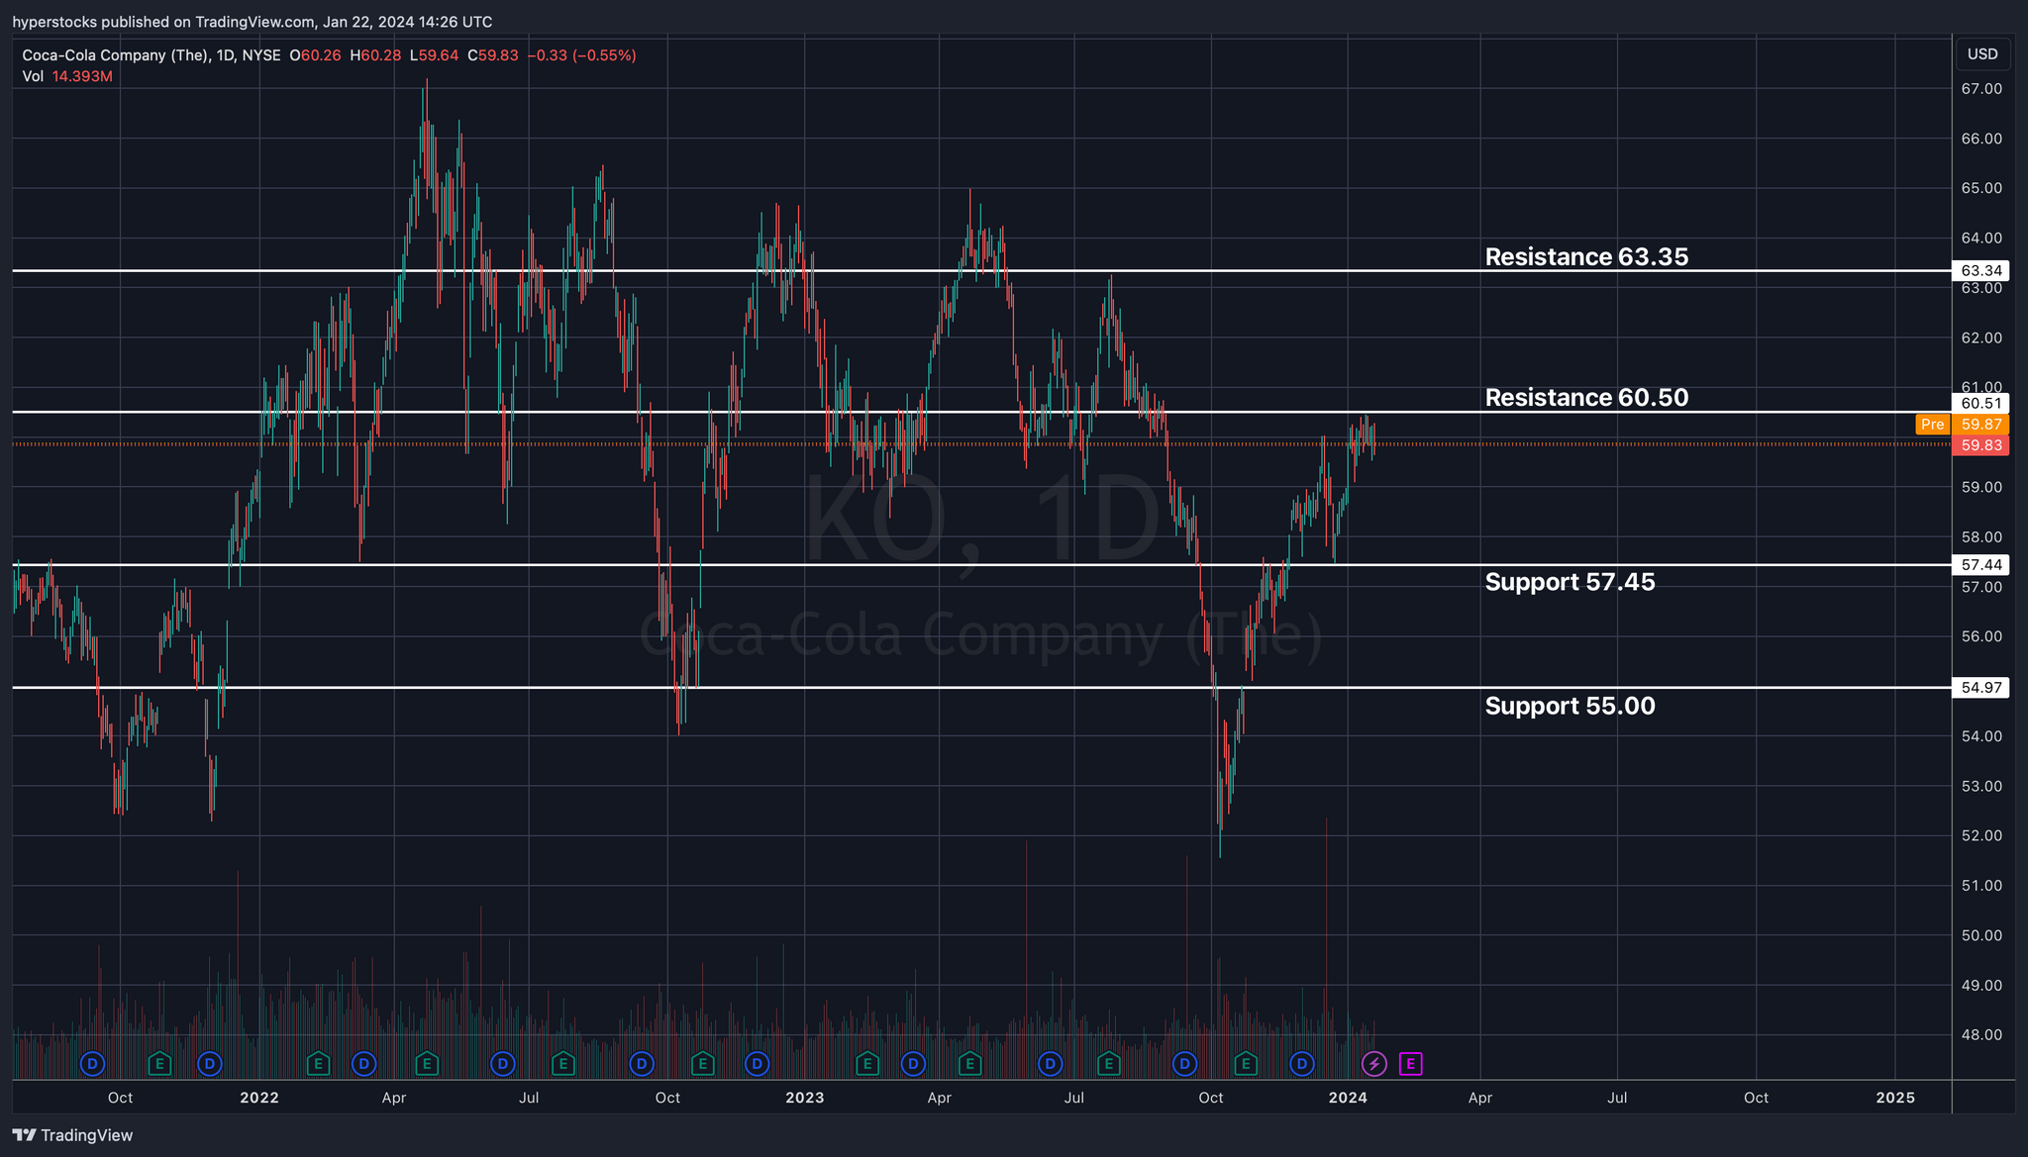Click the last blue dividend D icon before 2024
The height and width of the screenshot is (1157, 2028).
(x=1302, y=1064)
